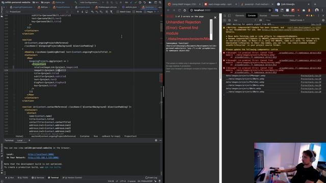This screenshot has height=183, width=326.
Task: Open the Default levels dropdown in console
Action: coord(297,20)
